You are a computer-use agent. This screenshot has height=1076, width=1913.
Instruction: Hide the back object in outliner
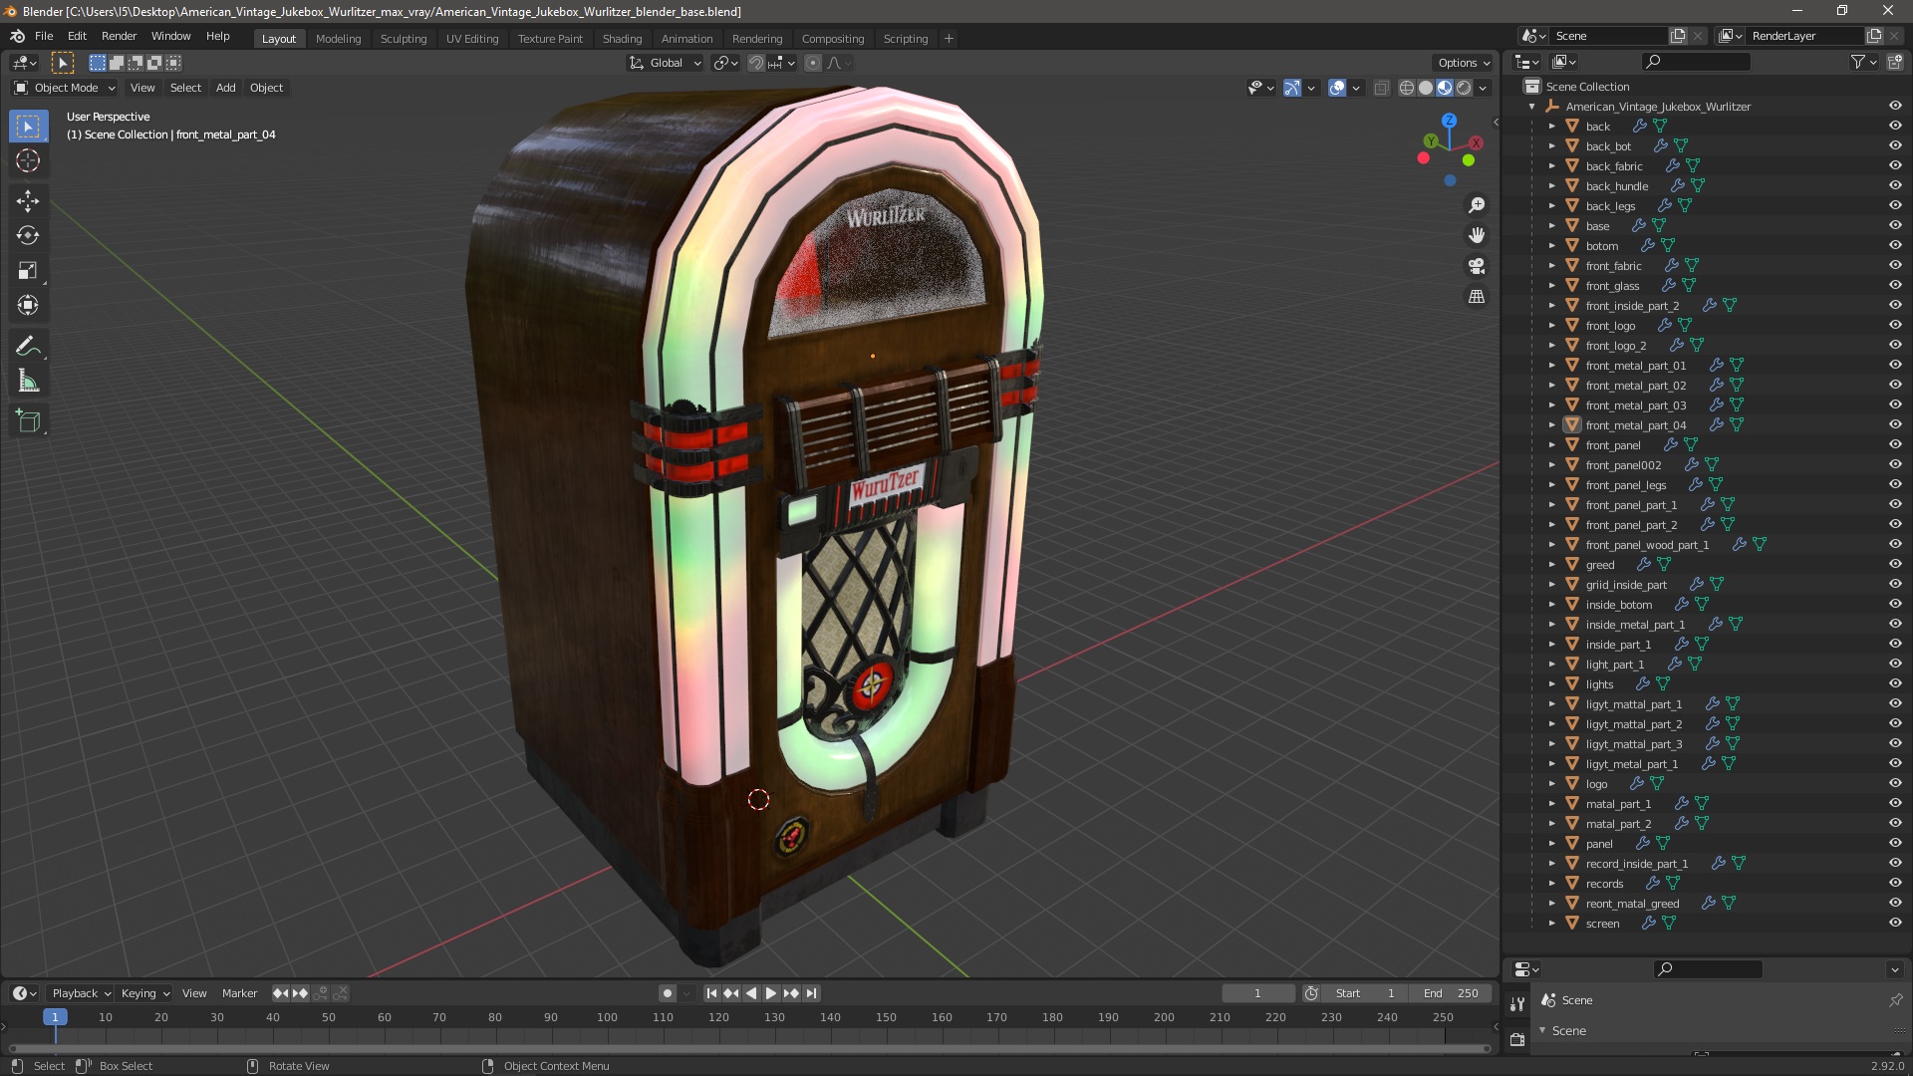pos(1895,127)
